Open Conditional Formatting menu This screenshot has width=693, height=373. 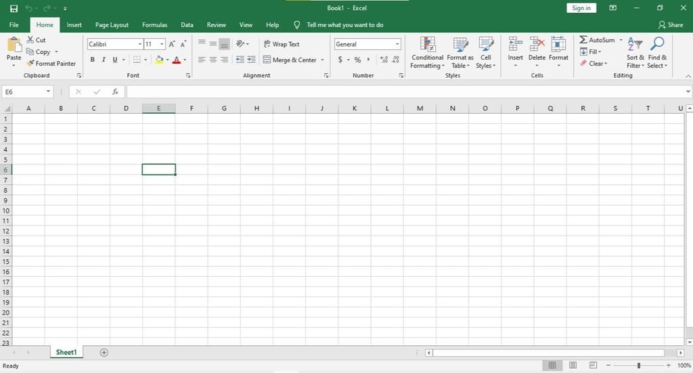[427, 53]
